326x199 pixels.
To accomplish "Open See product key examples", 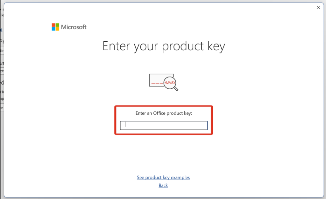I will tap(163, 177).
